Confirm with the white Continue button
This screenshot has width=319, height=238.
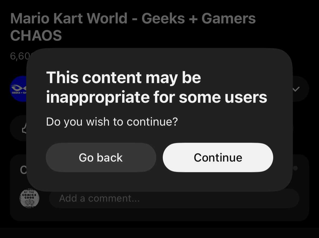tap(218, 158)
